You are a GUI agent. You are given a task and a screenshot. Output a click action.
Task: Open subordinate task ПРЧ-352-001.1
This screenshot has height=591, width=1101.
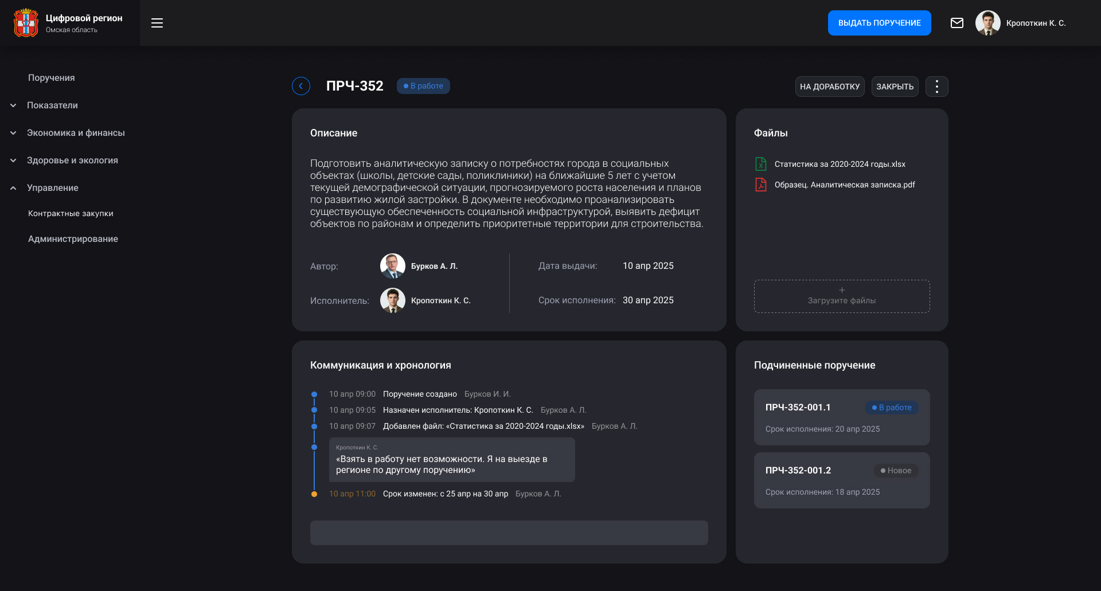[842, 417]
